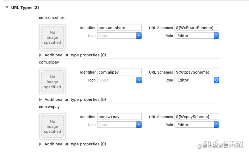Select the com.um.share image well
Screen dimensions: 249x154
[53, 37]
